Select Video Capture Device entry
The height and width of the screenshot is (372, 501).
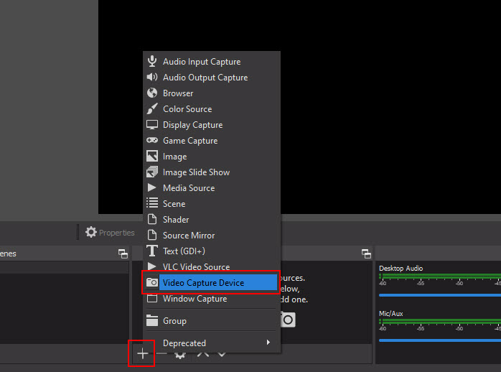click(211, 282)
